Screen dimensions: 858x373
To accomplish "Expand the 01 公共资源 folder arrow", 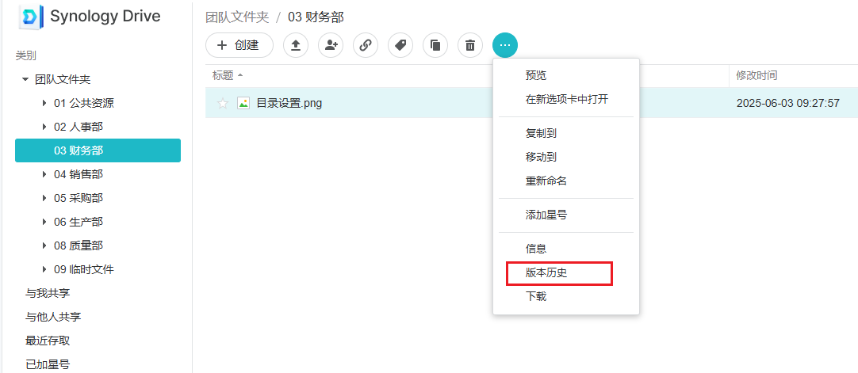I will pos(44,103).
